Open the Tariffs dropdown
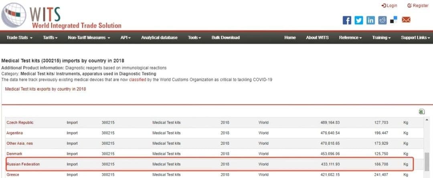433x178 pixels. [50, 38]
